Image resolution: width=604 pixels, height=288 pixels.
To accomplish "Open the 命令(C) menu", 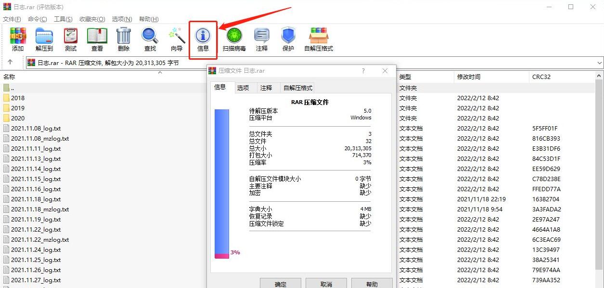I will pos(38,19).
